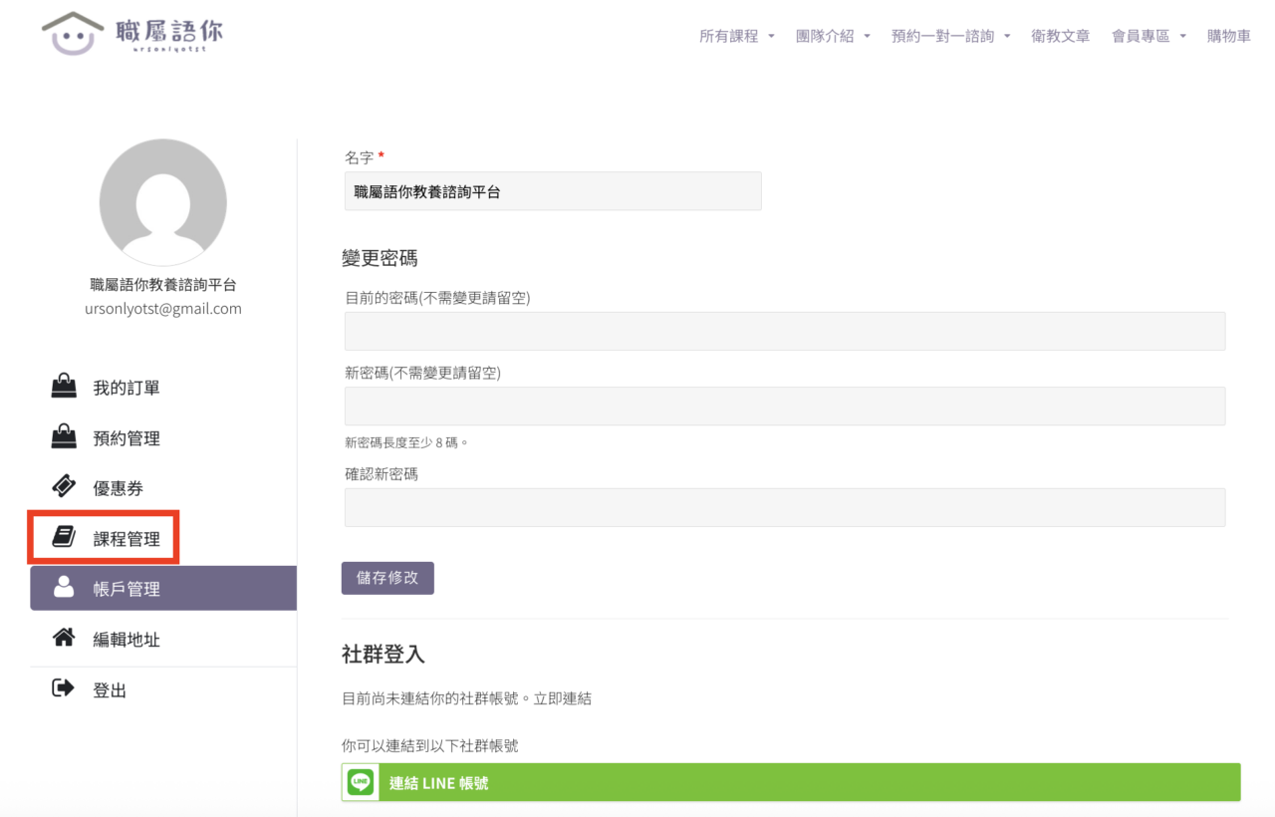Click the bag icon beside 預約管理
Image resolution: width=1275 pixels, height=817 pixels.
(64, 437)
